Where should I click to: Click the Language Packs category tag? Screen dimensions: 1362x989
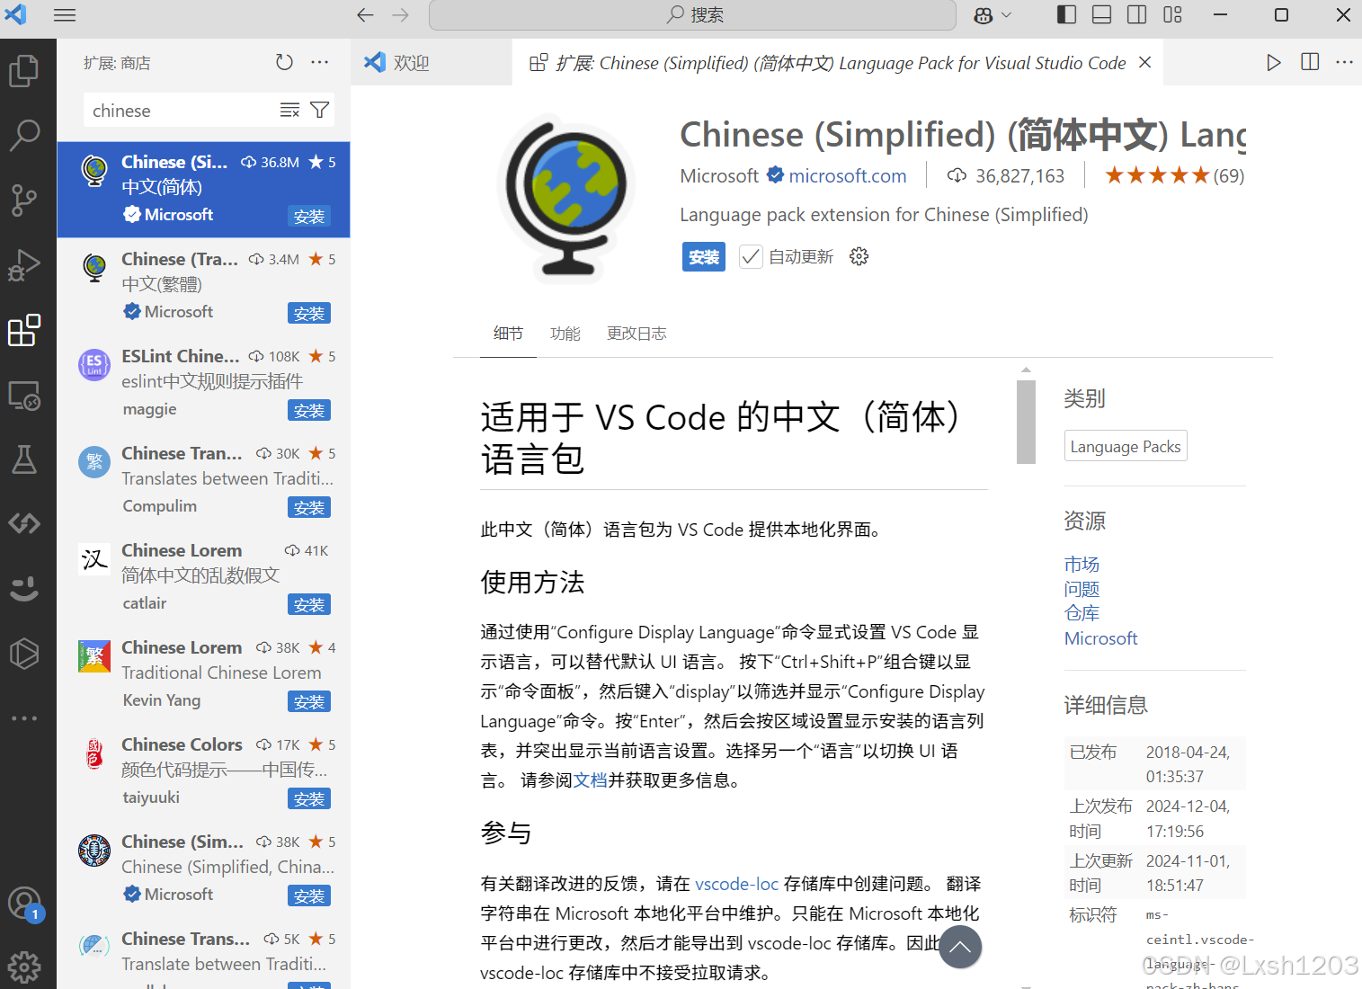tap(1126, 446)
